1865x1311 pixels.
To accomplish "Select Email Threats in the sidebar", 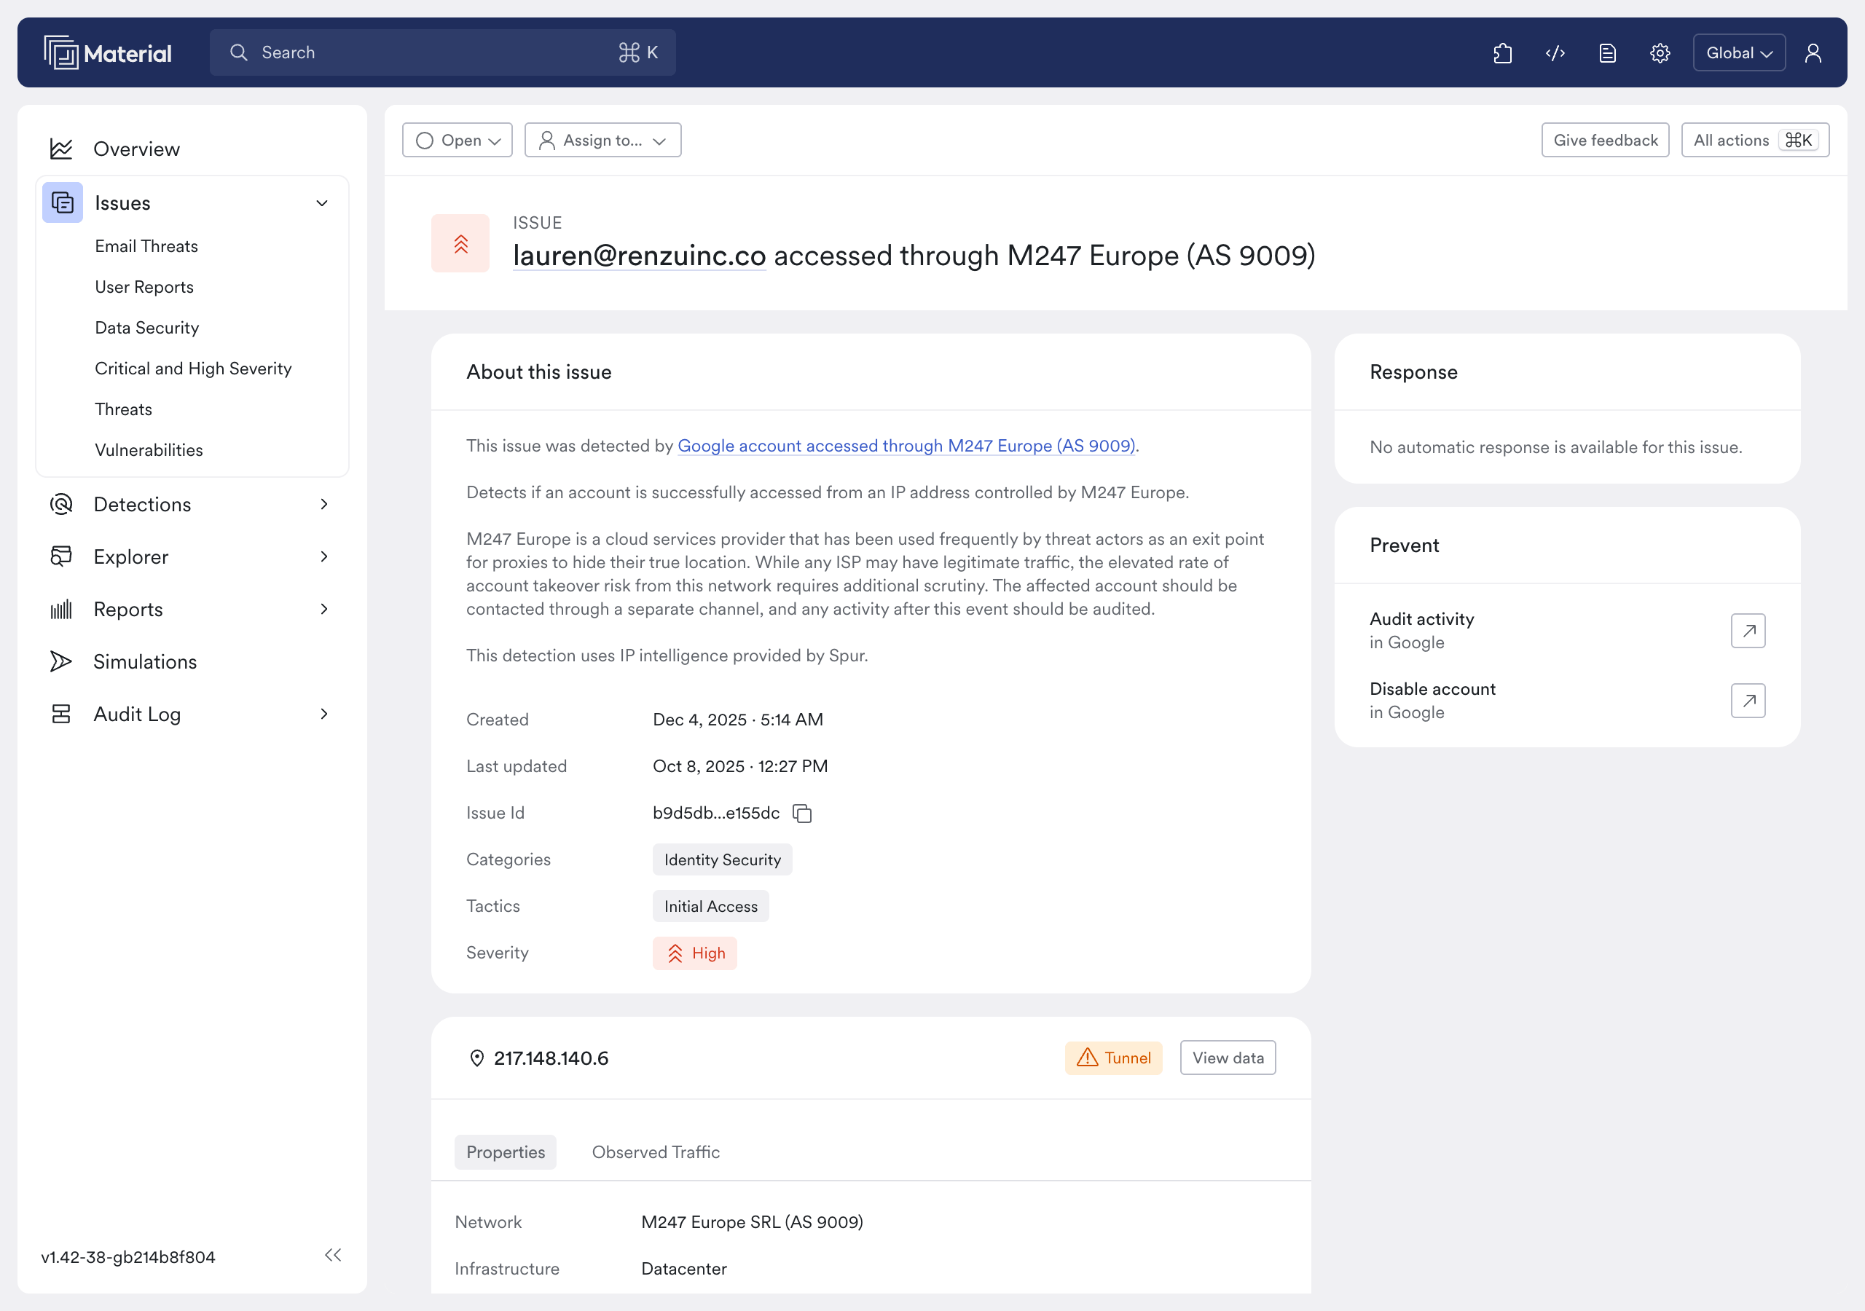I will pos(146,246).
